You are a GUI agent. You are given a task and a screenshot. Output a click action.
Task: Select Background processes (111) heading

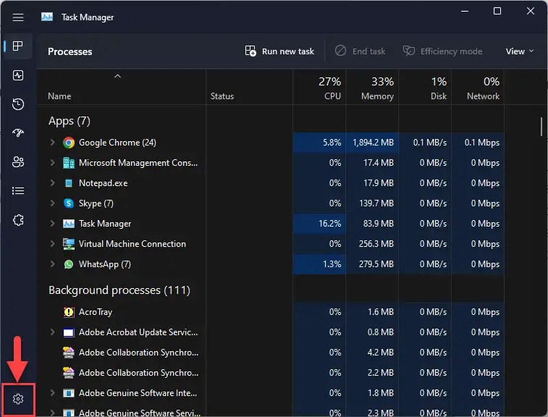(119, 290)
